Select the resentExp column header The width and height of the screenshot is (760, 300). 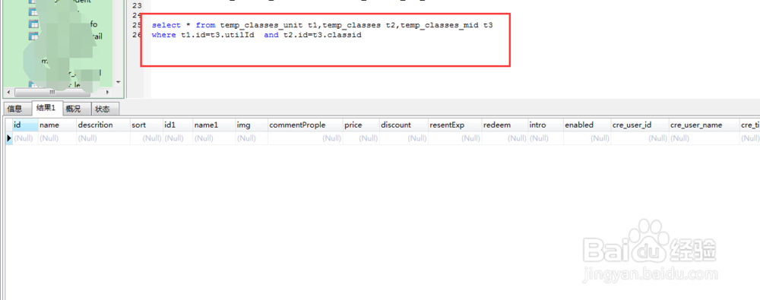(455, 125)
